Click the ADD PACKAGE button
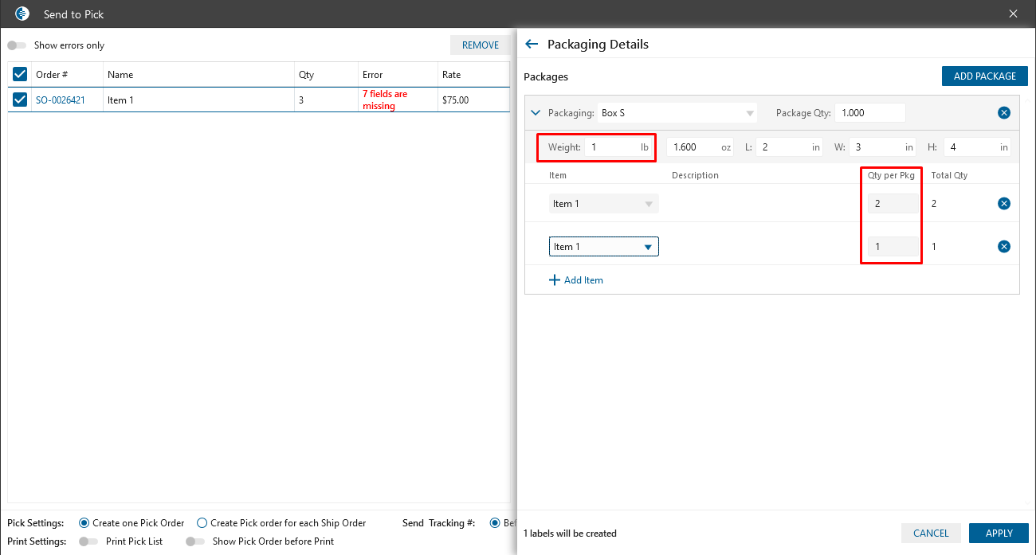The width and height of the screenshot is (1036, 555). coord(984,76)
